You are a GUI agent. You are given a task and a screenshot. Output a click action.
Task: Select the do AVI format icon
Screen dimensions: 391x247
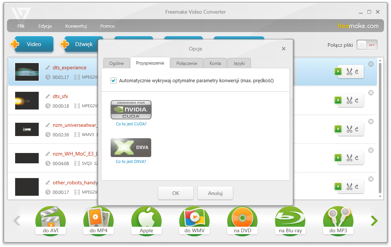(x=51, y=221)
